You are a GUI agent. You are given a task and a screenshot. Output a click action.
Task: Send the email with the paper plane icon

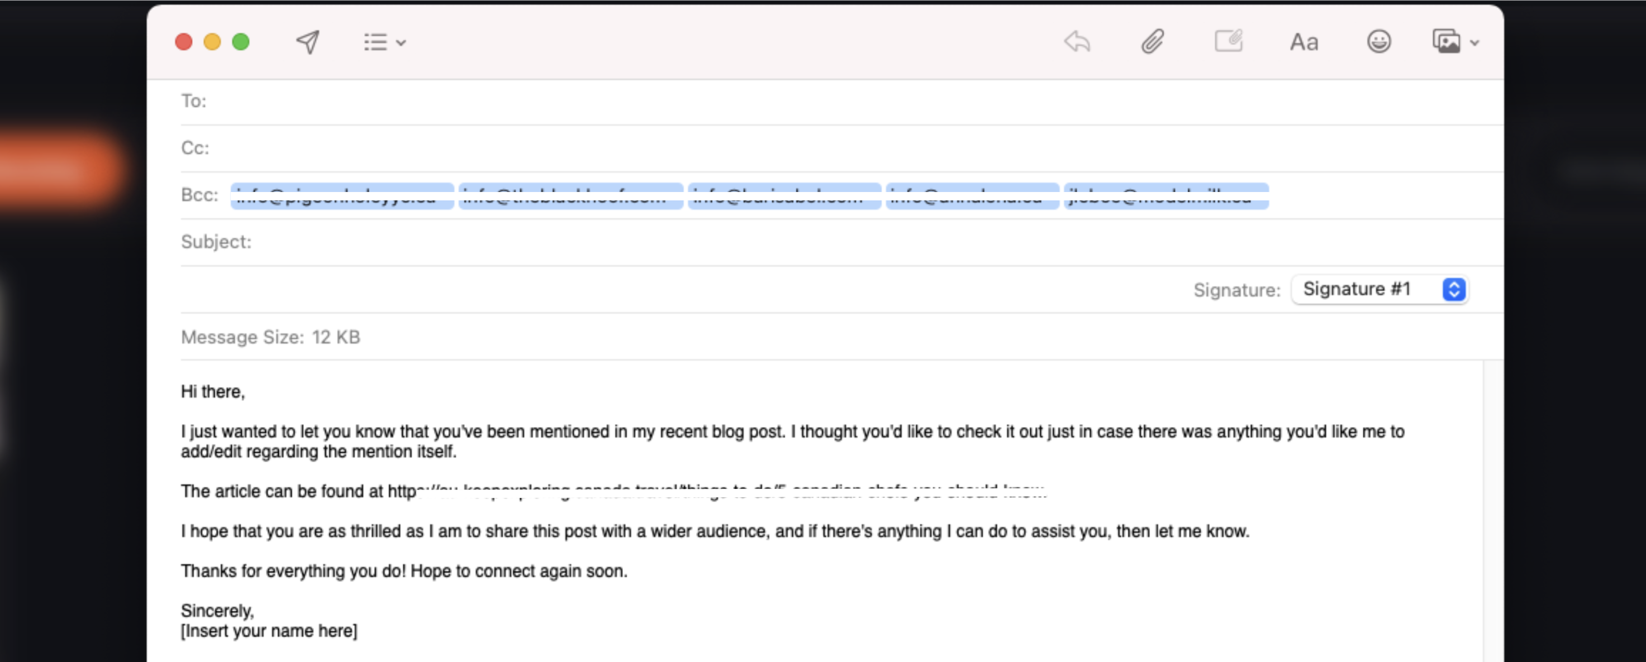point(307,42)
